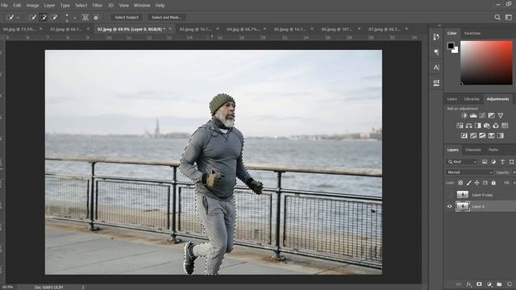The width and height of the screenshot is (516, 290).
Task: Open the Help menu
Action: 160,6
